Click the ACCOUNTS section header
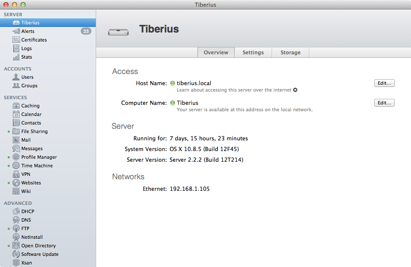 pyautogui.click(x=18, y=69)
